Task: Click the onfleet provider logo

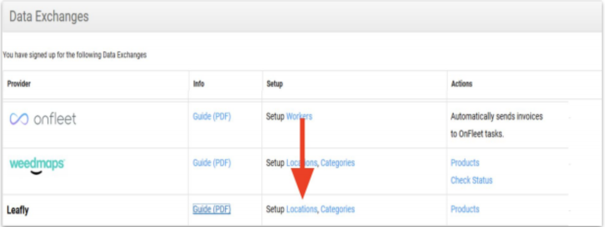Action: tap(43, 120)
